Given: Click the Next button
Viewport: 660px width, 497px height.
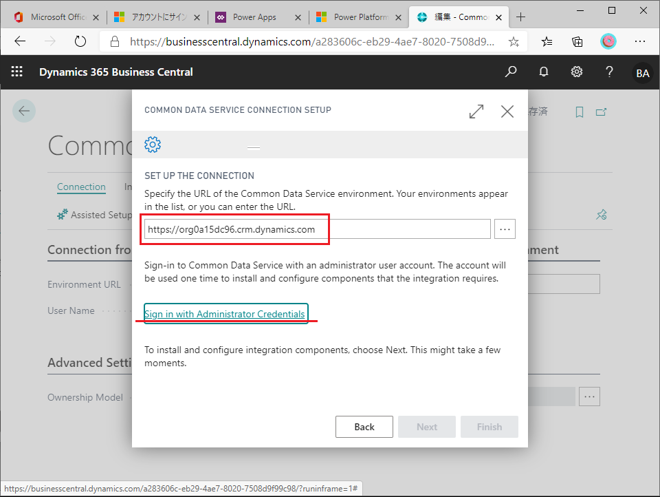Looking at the screenshot, I should [x=427, y=427].
